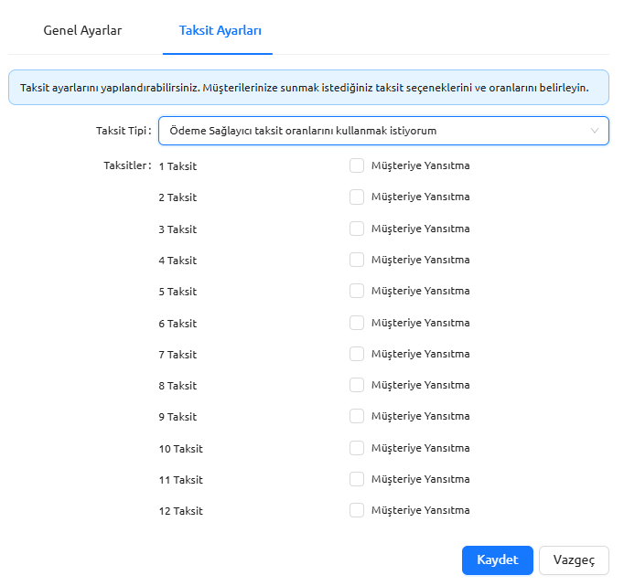624x586 pixels.
Task: Check Müşteriye Yansıtma for 7 Taksit
Action: coord(357,354)
